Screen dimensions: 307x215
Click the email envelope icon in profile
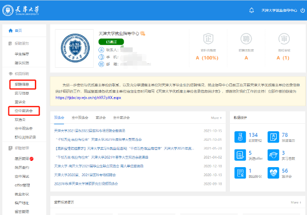(101, 64)
